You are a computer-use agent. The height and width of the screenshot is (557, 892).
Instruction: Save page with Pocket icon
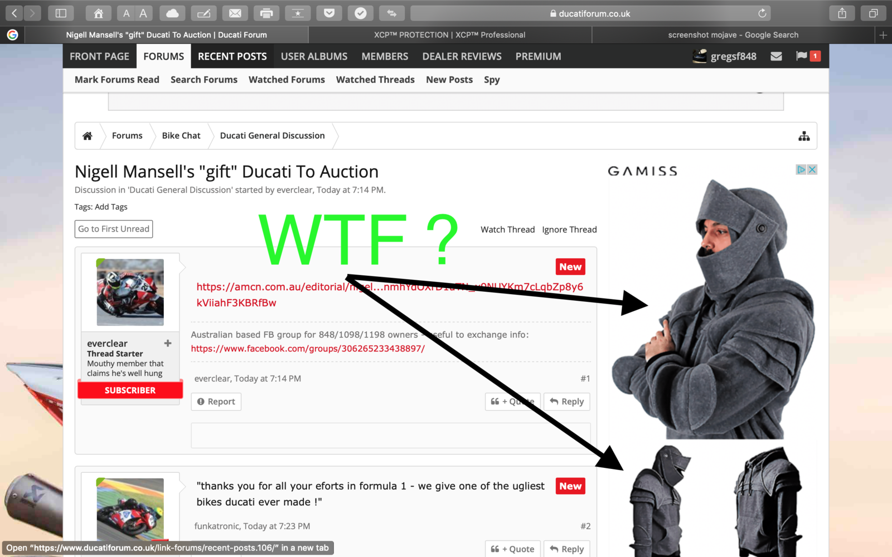[329, 13]
